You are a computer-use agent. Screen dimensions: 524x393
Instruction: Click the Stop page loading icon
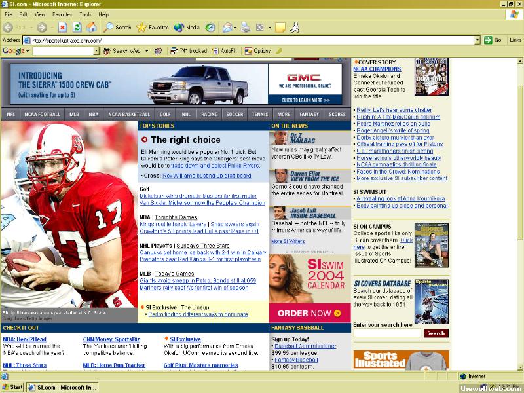click(62, 28)
